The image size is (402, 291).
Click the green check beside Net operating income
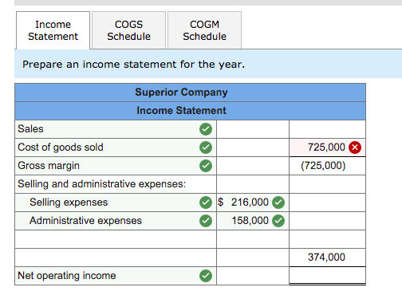click(206, 276)
